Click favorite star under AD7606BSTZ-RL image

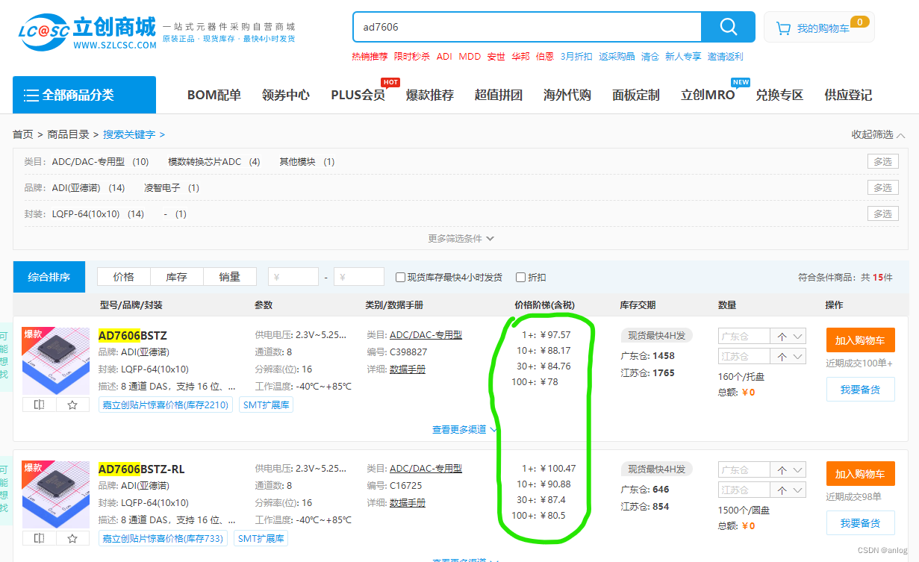coord(72,538)
